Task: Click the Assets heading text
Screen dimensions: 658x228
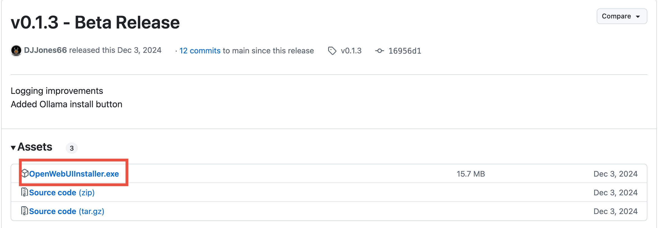Action: [35, 147]
